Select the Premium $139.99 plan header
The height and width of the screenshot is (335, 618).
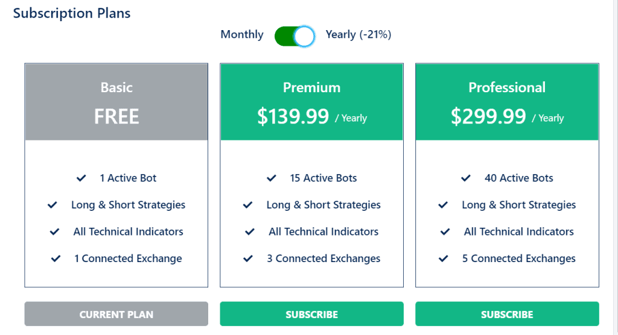click(x=311, y=102)
